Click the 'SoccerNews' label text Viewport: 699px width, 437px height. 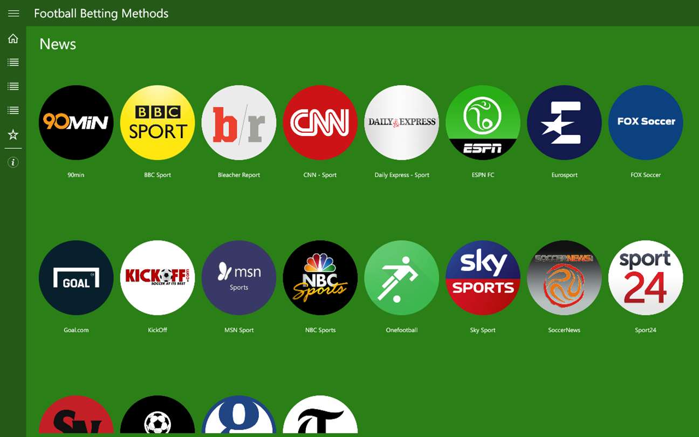tap(564, 330)
